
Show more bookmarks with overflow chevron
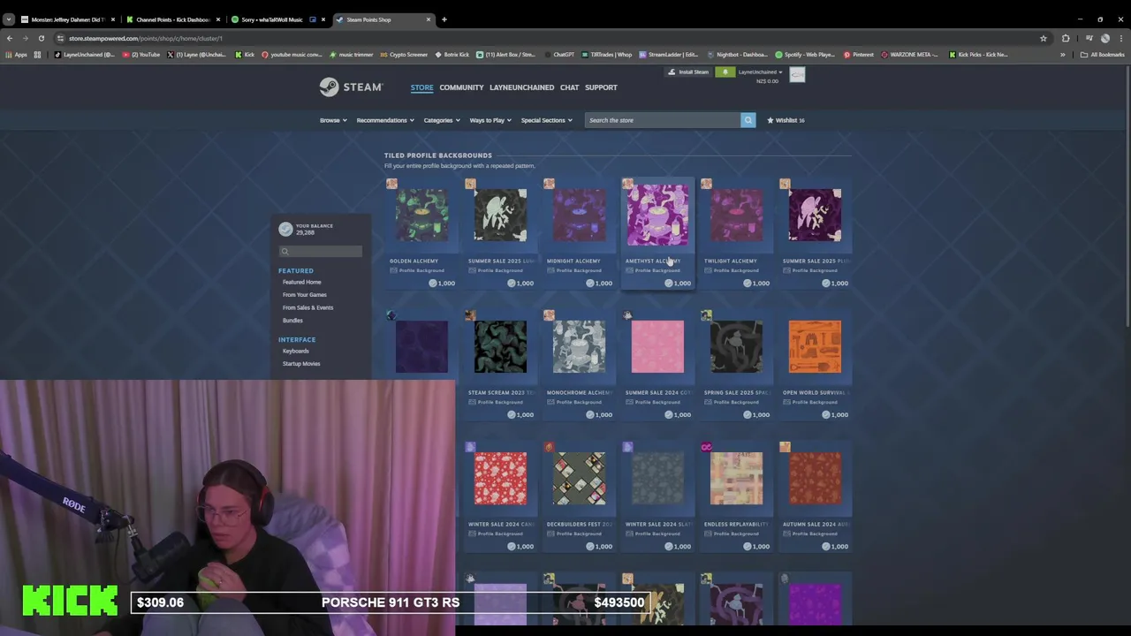point(1063,55)
